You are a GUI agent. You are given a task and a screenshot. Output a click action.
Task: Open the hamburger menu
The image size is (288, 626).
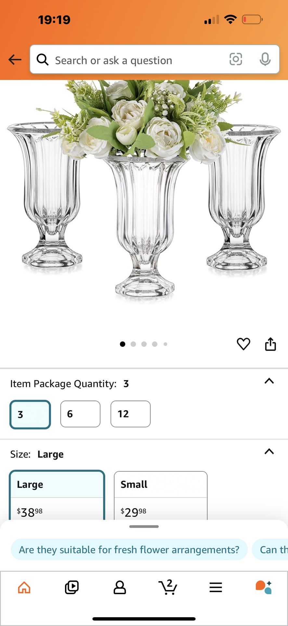(x=216, y=588)
